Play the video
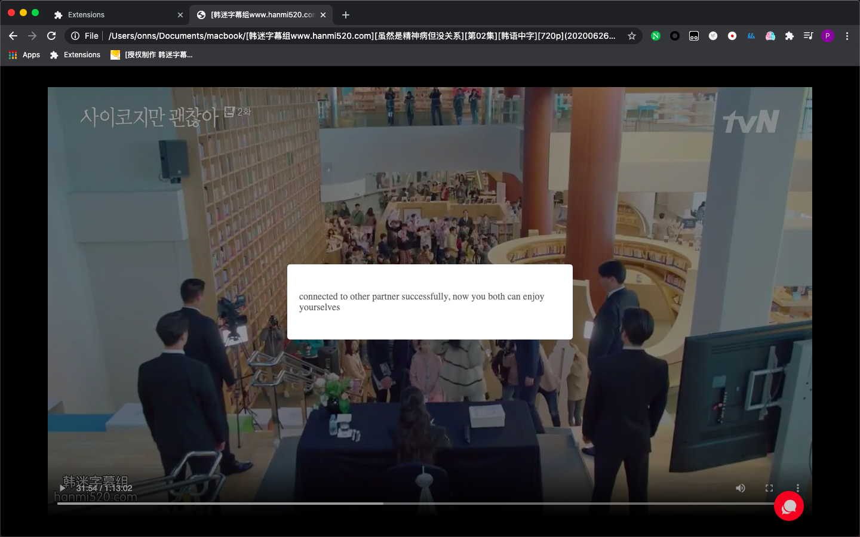Image resolution: width=860 pixels, height=537 pixels. (x=63, y=488)
